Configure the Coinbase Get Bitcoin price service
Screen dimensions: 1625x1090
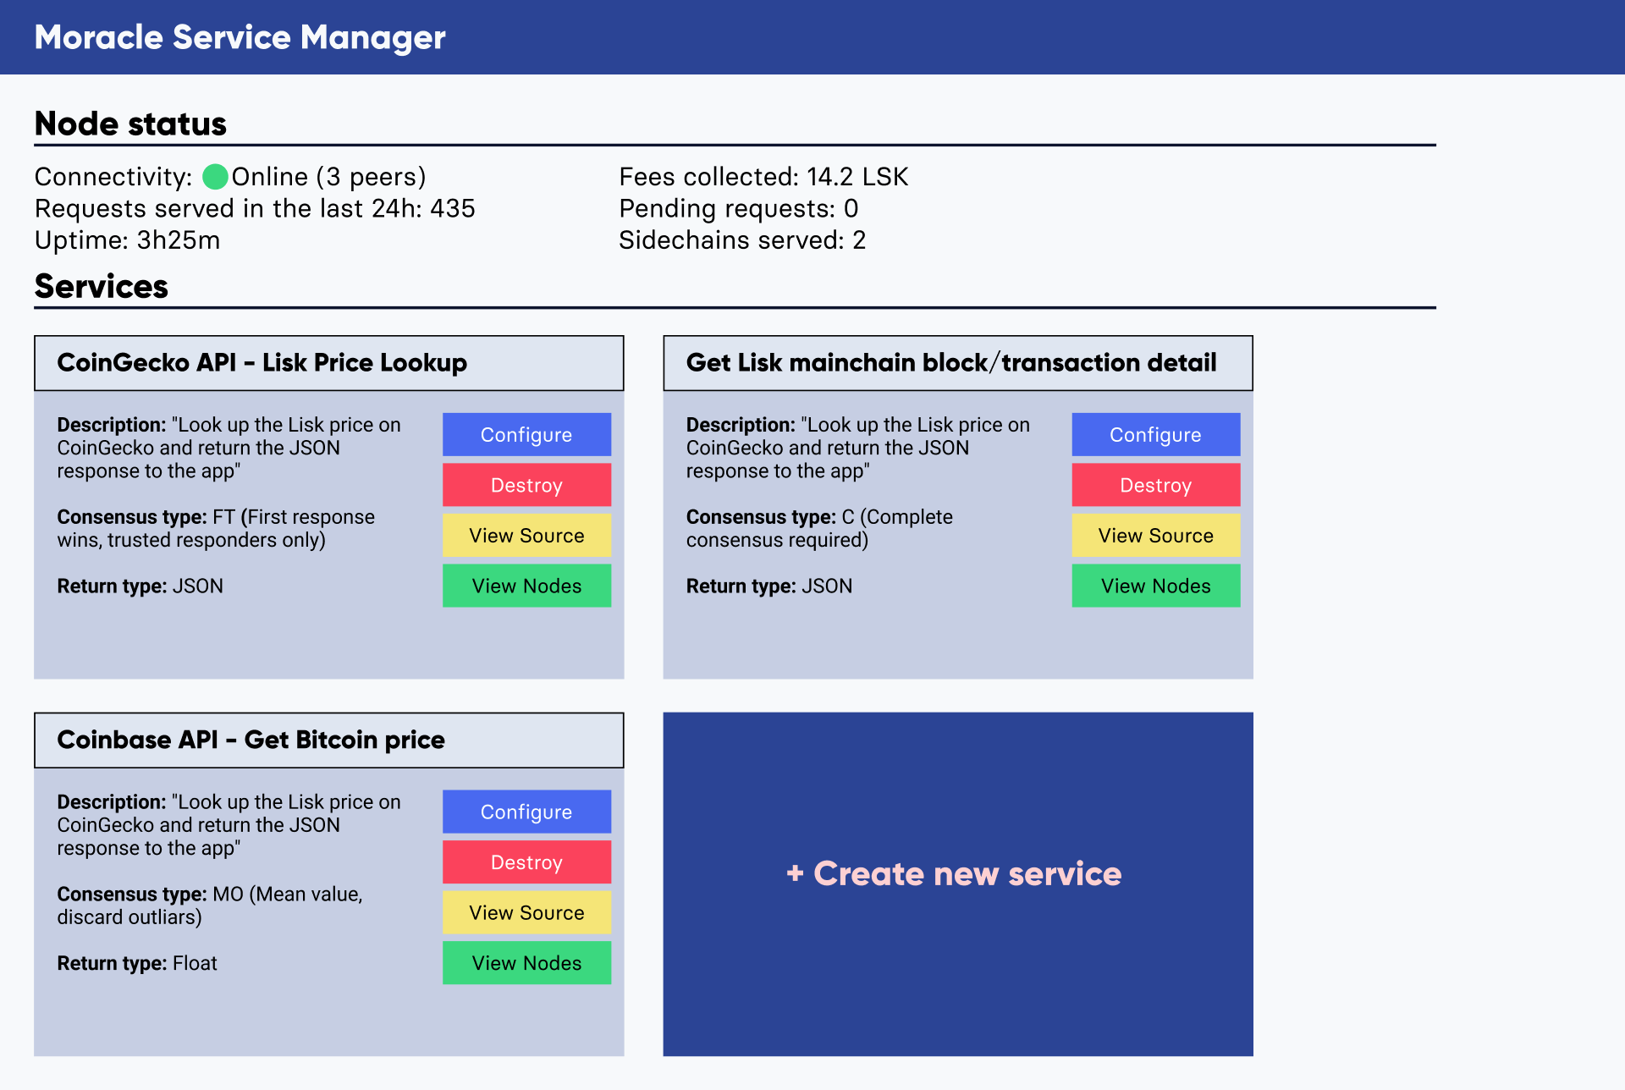click(x=526, y=812)
